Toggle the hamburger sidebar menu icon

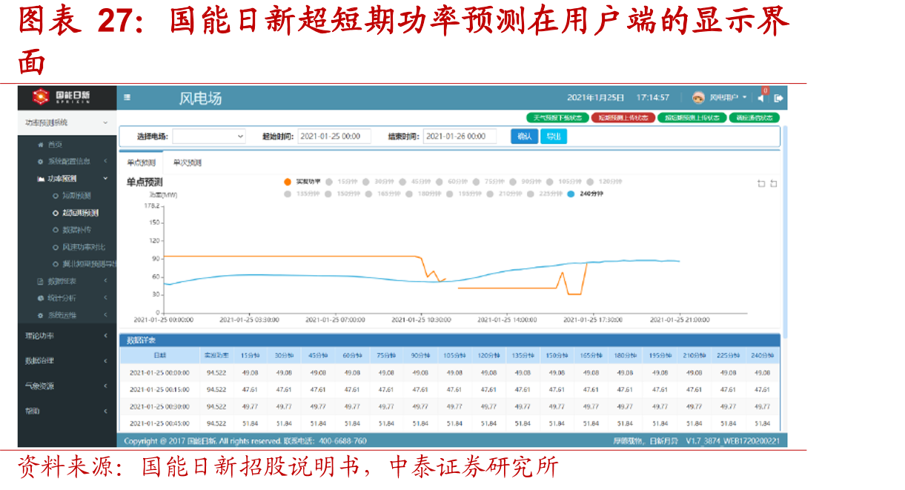pos(127,97)
